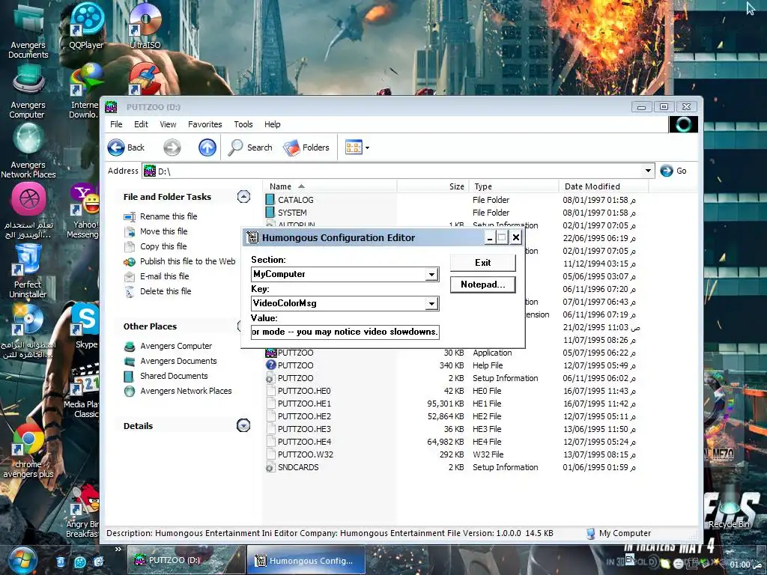
Task: Open the Help menu
Action: [x=273, y=124]
